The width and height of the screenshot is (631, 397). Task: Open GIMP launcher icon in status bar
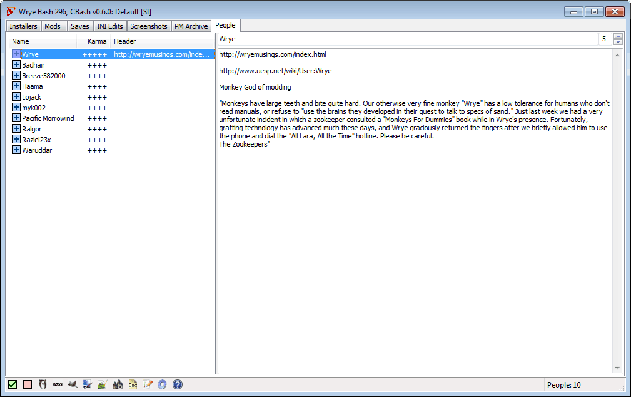(x=73, y=384)
